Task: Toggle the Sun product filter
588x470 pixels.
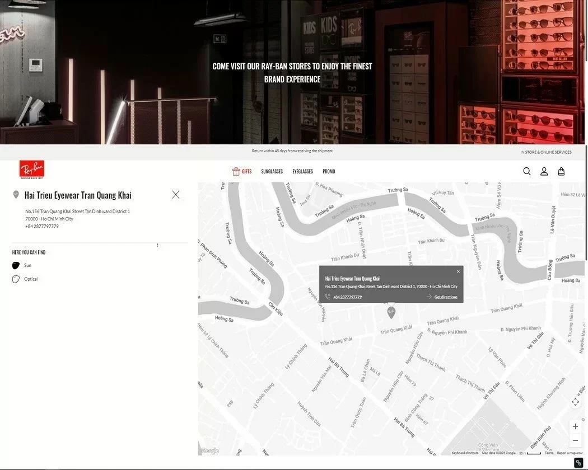Action: 15,265
